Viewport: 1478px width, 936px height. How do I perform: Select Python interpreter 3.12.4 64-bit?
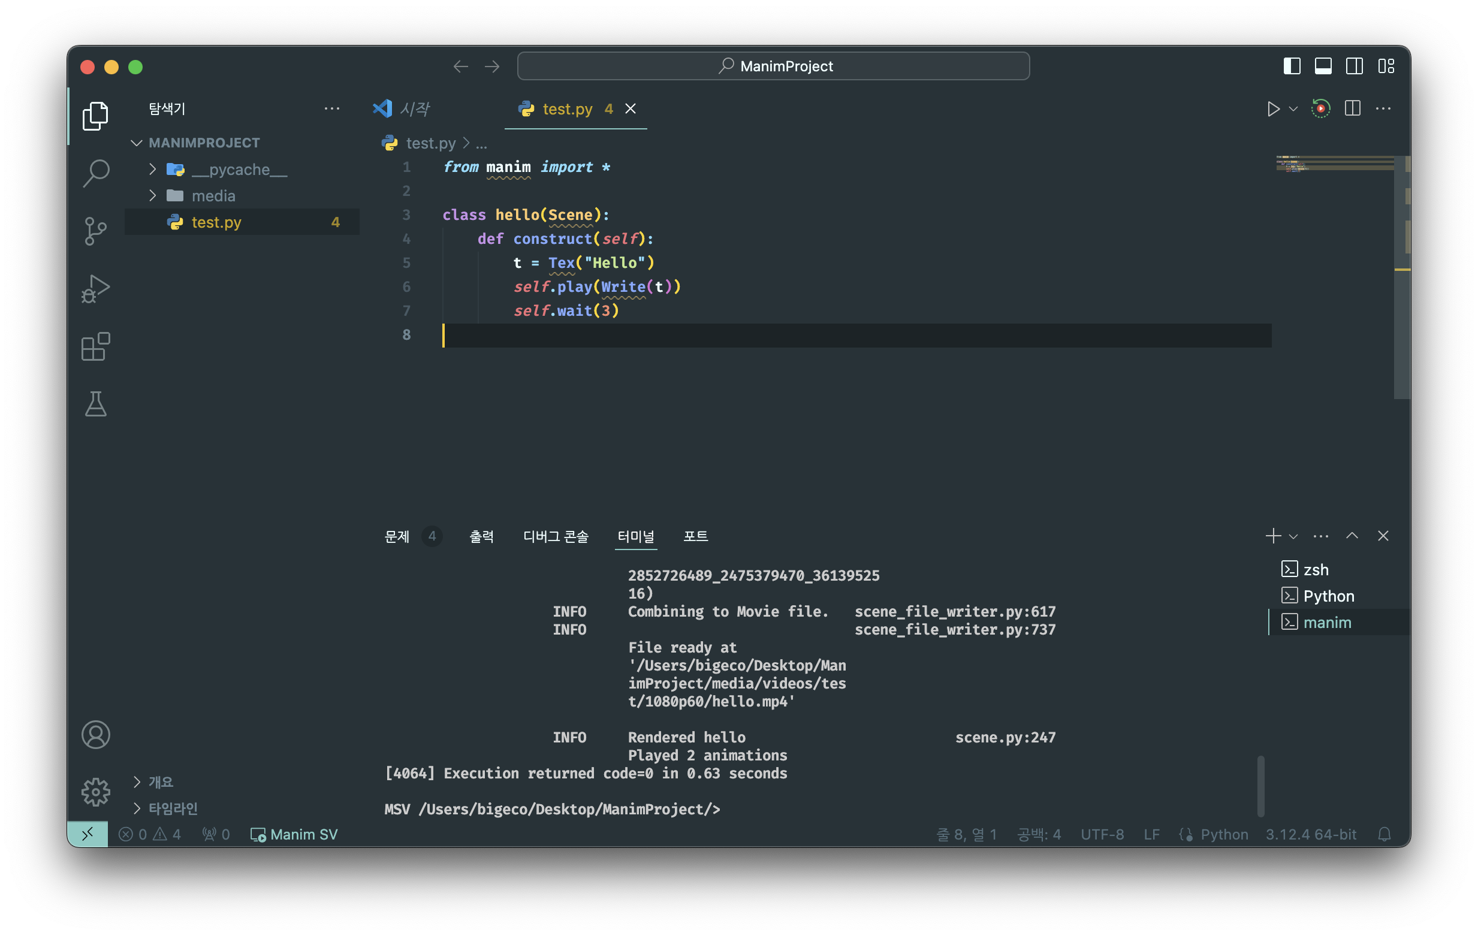1310,834
